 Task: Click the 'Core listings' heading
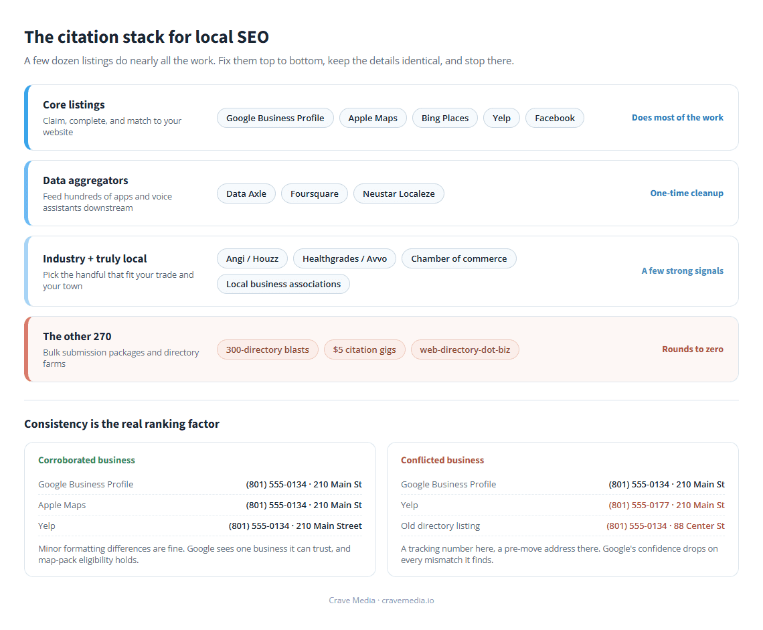point(74,104)
